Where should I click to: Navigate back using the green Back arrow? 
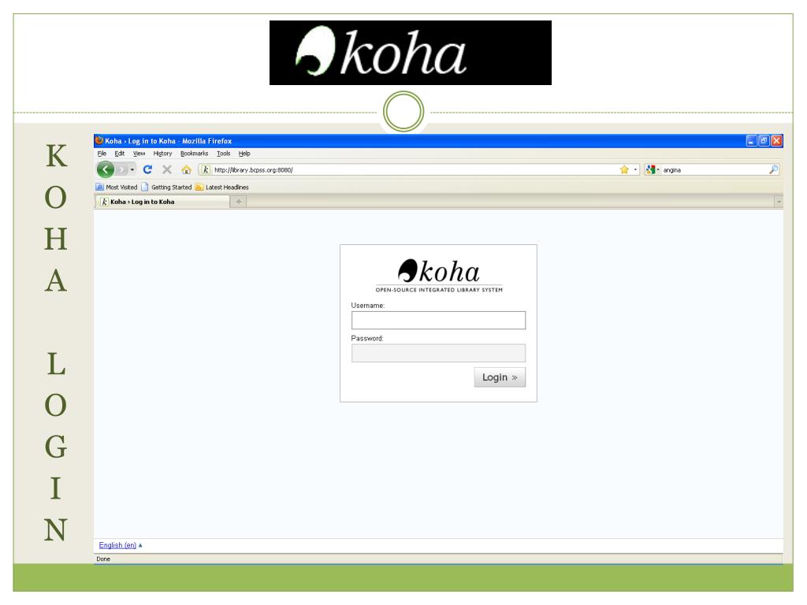(105, 169)
